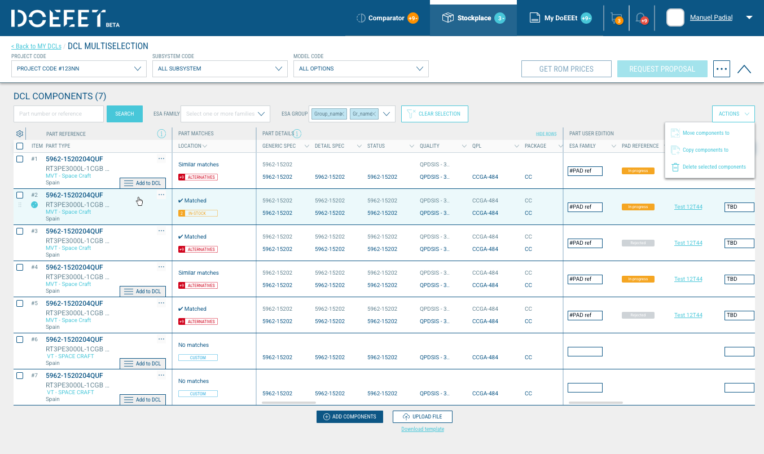This screenshot has width=764, height=454.
Task: Check the checkbox for item #4
Action: click(20, 267)
